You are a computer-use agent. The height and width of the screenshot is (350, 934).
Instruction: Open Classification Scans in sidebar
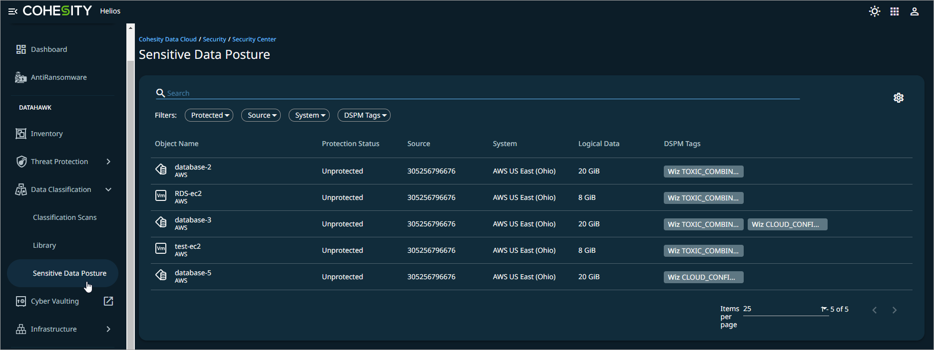(x=65, y=217)
